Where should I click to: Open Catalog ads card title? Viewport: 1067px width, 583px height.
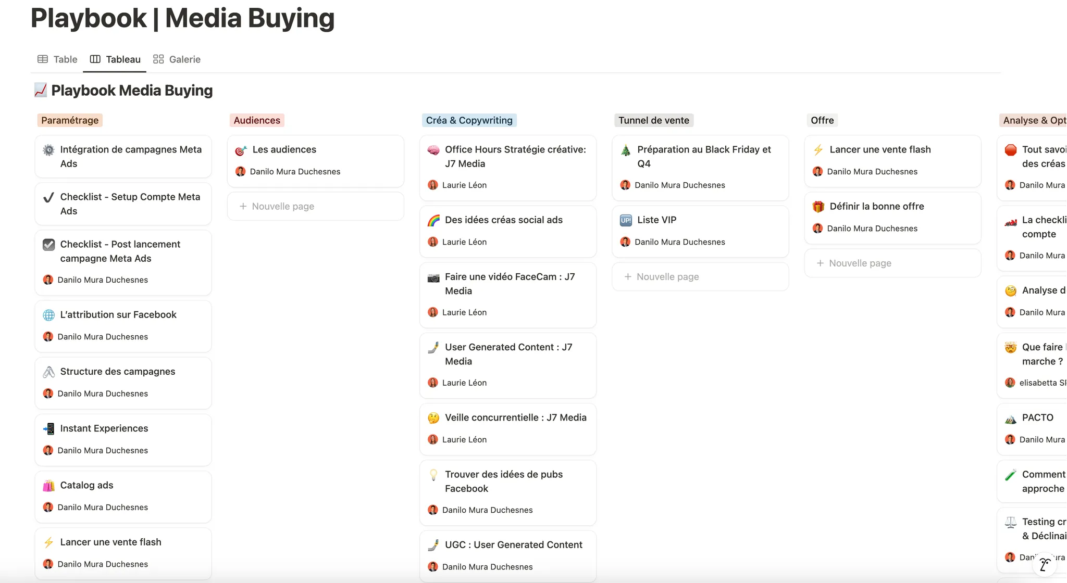tap(86, 485)
